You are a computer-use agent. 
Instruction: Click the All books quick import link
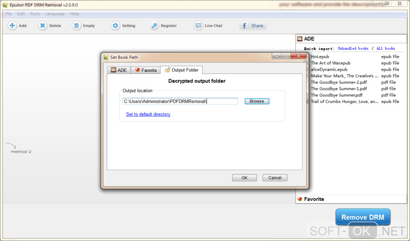(x=386, y=48)
